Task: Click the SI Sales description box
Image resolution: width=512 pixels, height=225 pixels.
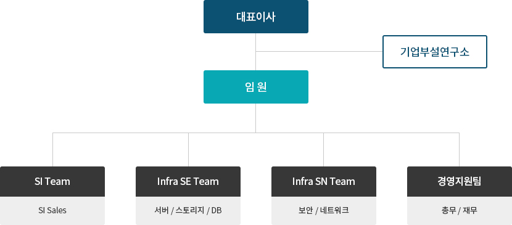Action: [52, 211]
